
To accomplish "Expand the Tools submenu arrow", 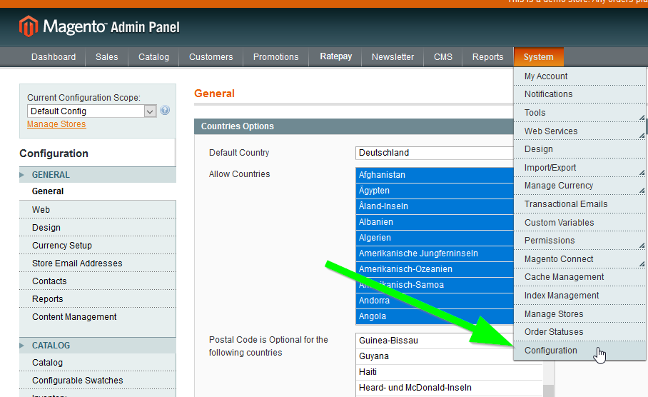I will click(641, 116).
